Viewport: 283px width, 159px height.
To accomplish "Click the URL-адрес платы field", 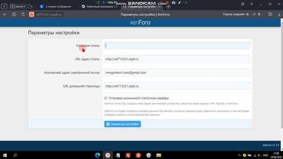I will click(177, 59).
